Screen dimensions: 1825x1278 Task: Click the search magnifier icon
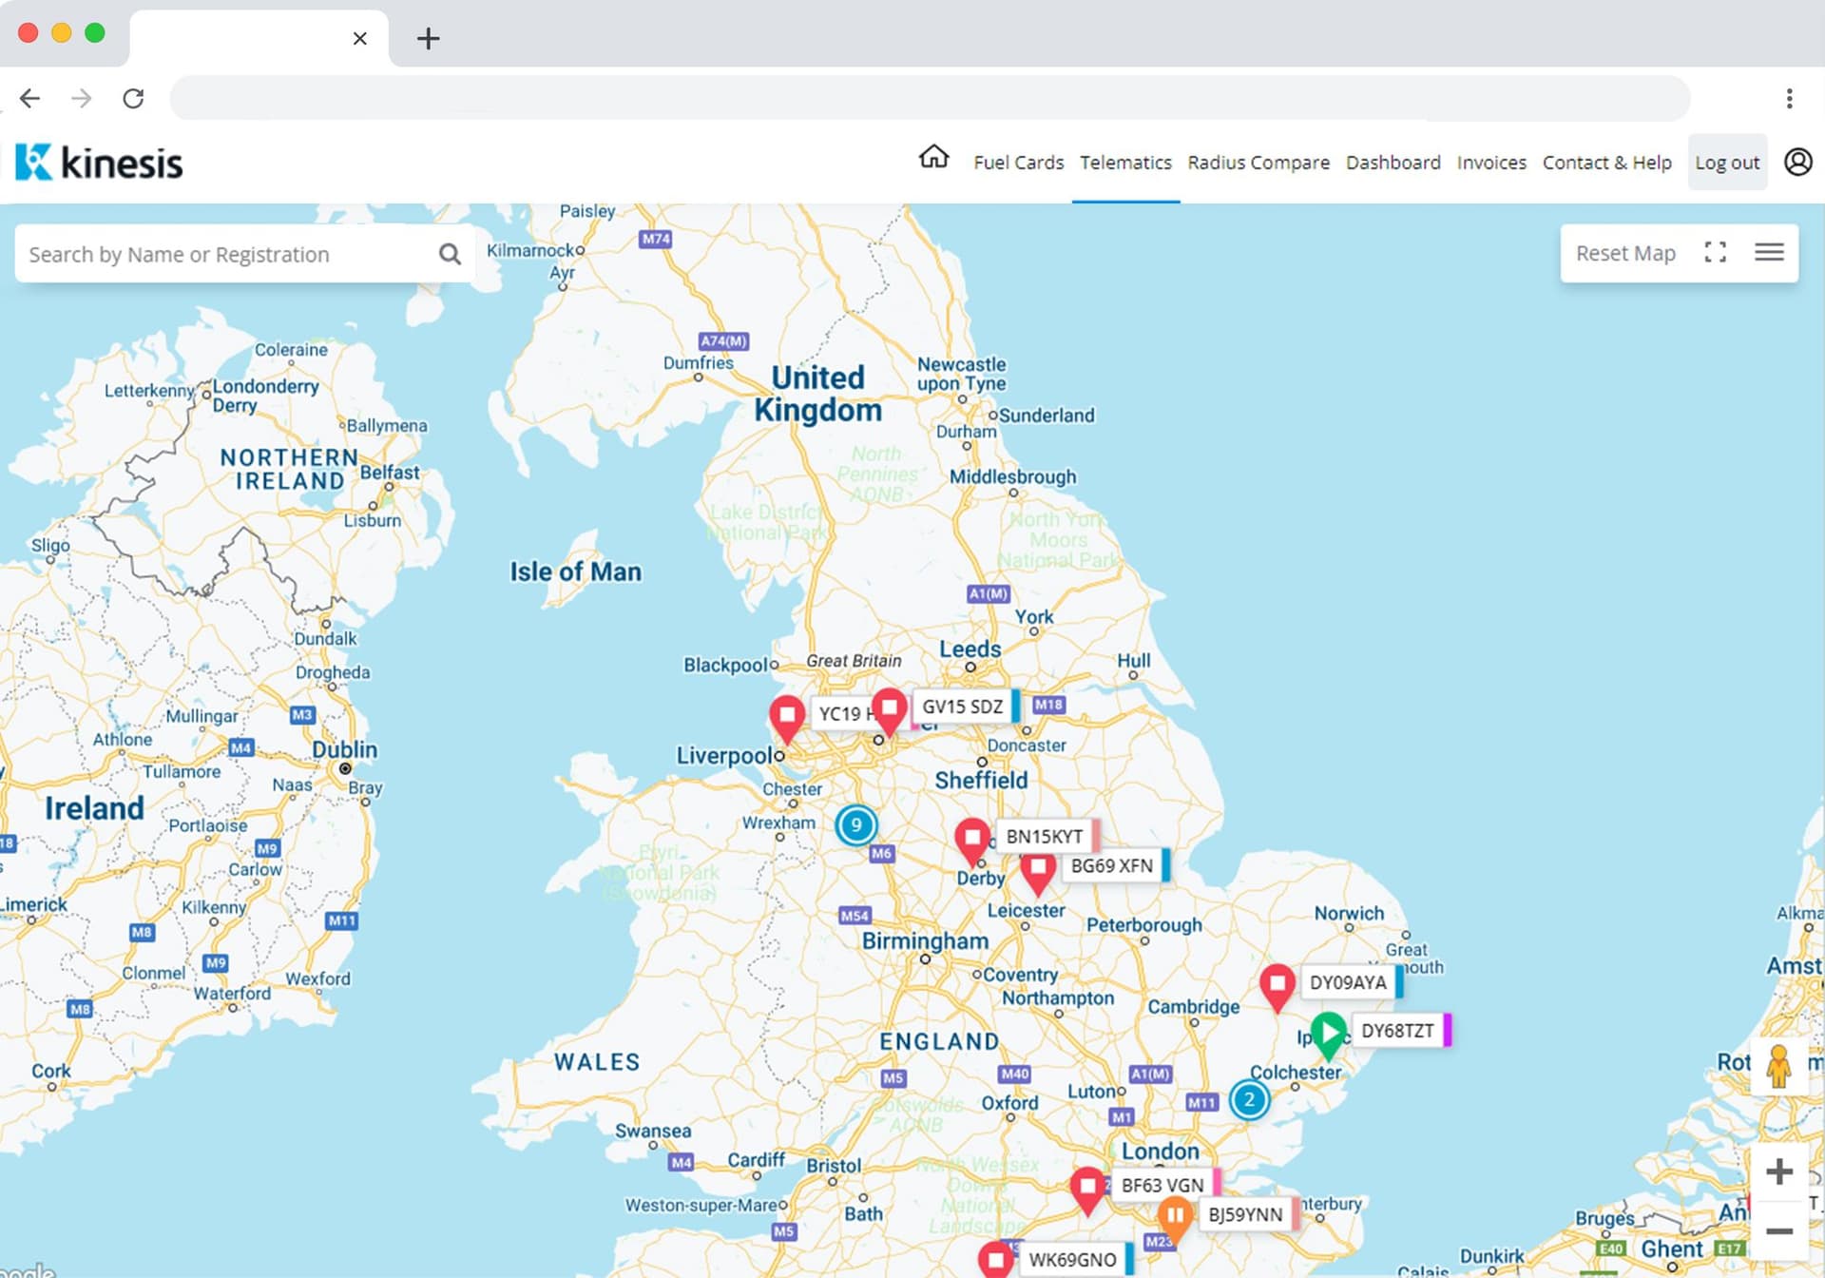click(450, 254)
